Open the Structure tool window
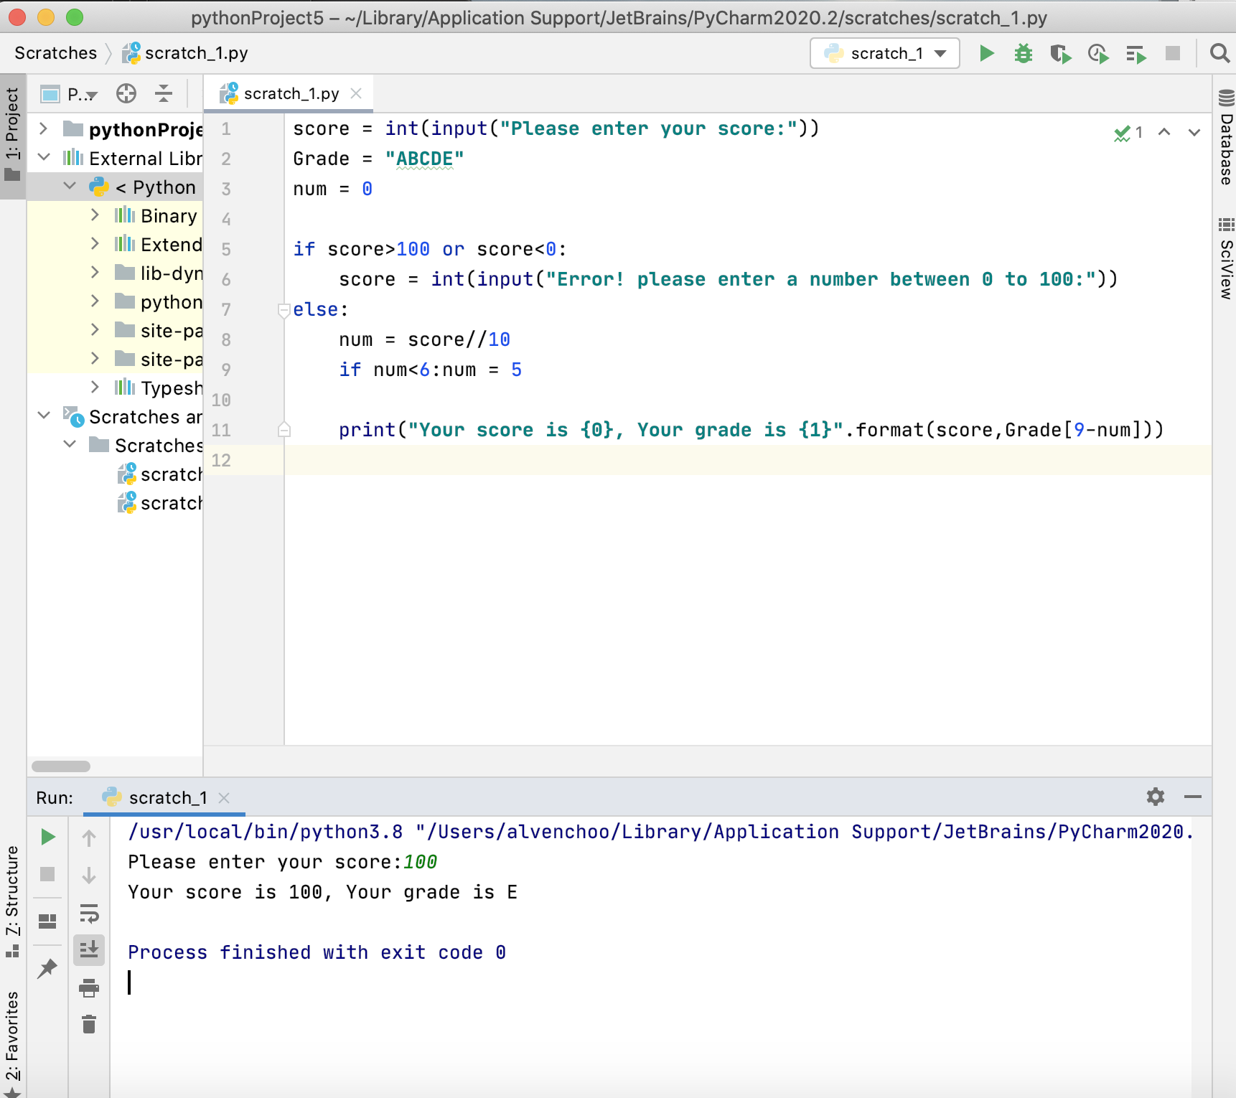The width and height of the screenshot is (1236, 1098). (12, 901)
